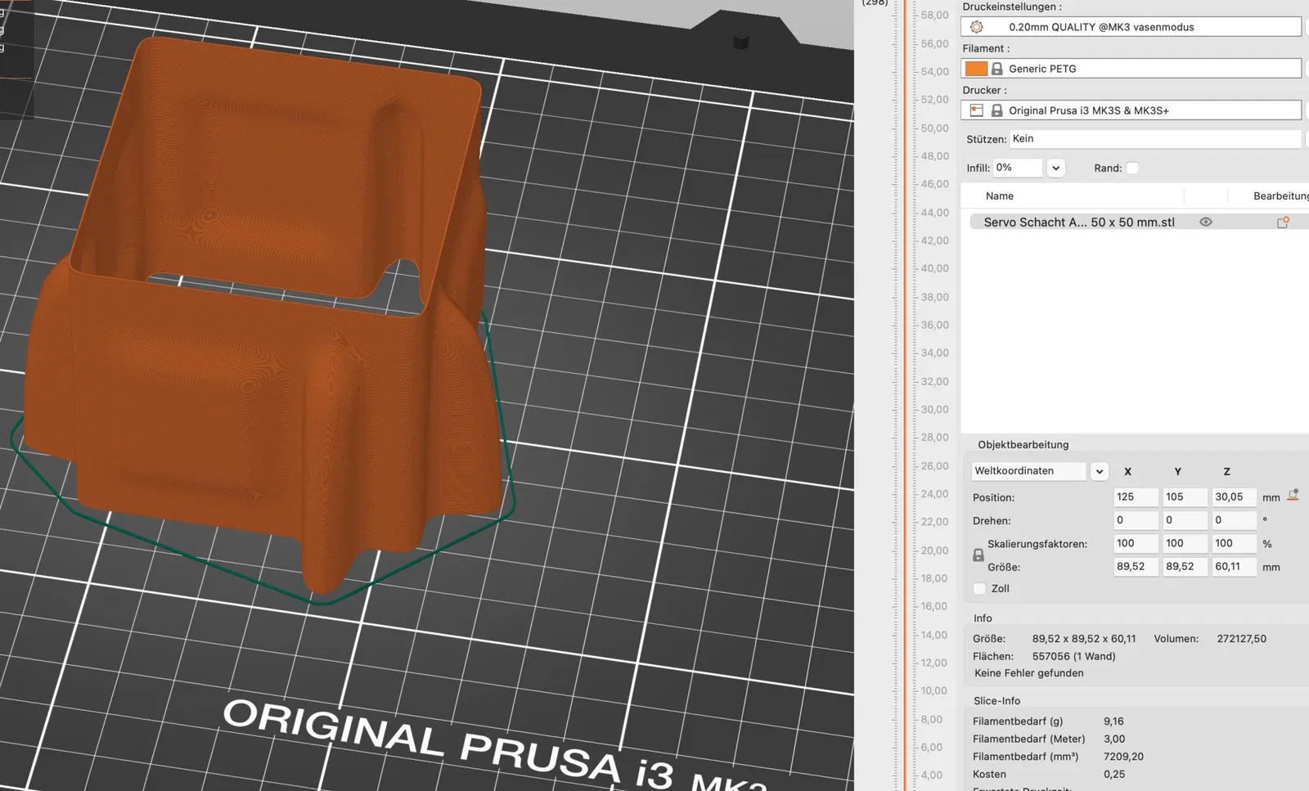The height and width of the screenshot is (791, 1309).
Task: Open the Infill percentage dropdown
Action: 1055,168
